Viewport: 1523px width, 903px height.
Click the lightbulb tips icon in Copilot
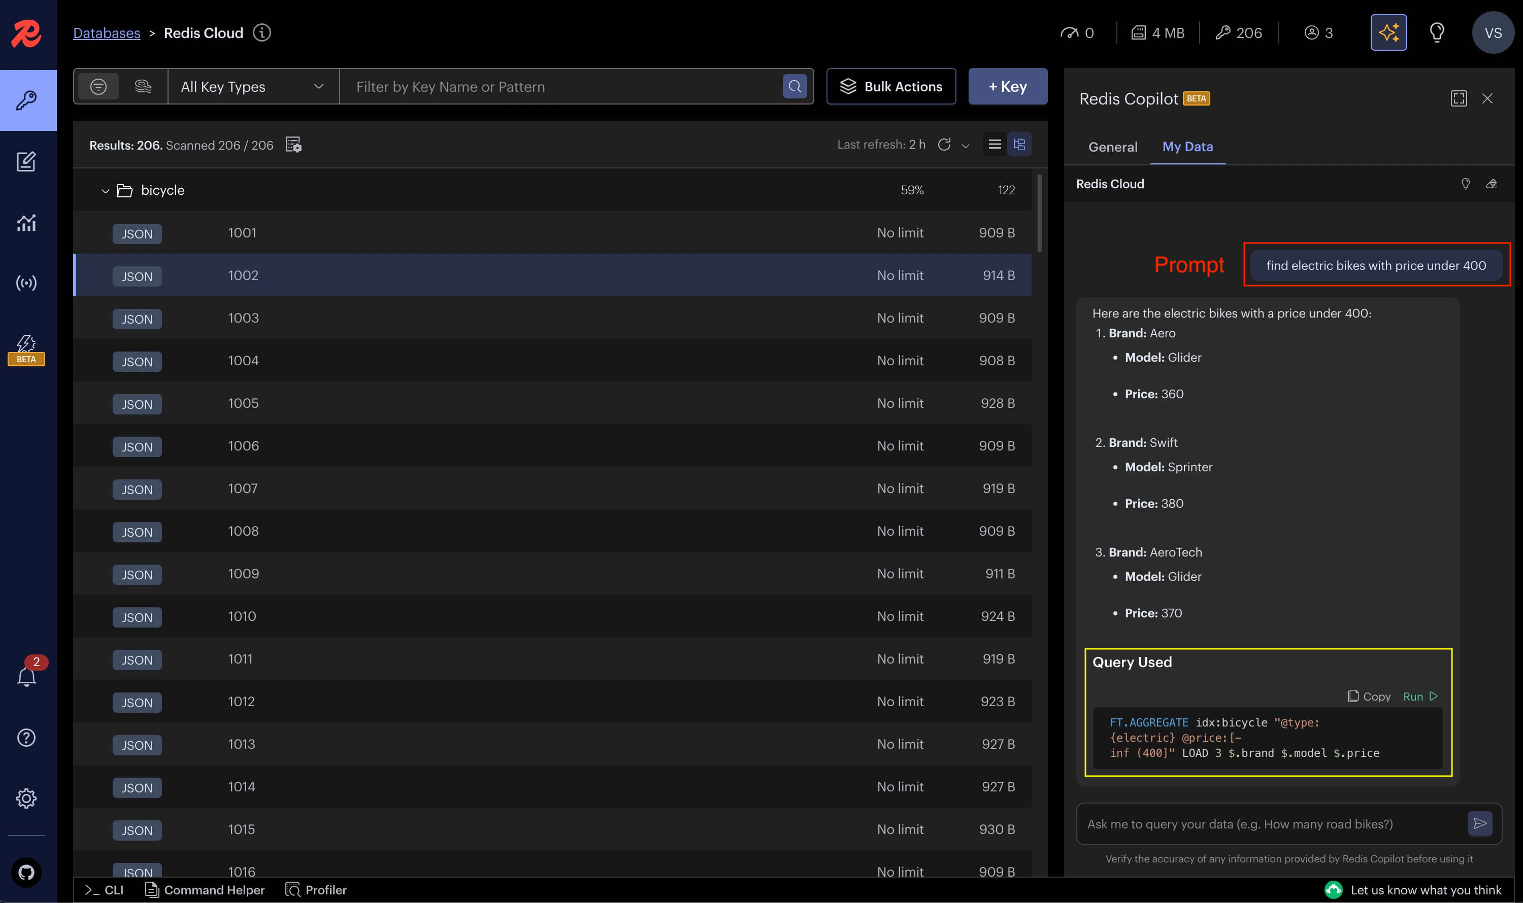click(1466, 184)
